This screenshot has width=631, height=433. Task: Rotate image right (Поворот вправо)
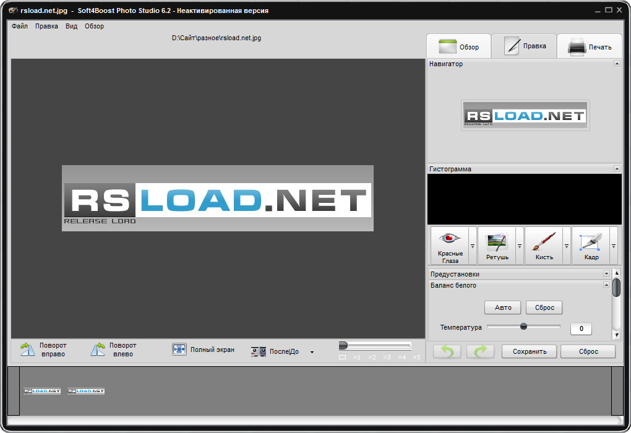pyautogui.click(x=43, y=349)
